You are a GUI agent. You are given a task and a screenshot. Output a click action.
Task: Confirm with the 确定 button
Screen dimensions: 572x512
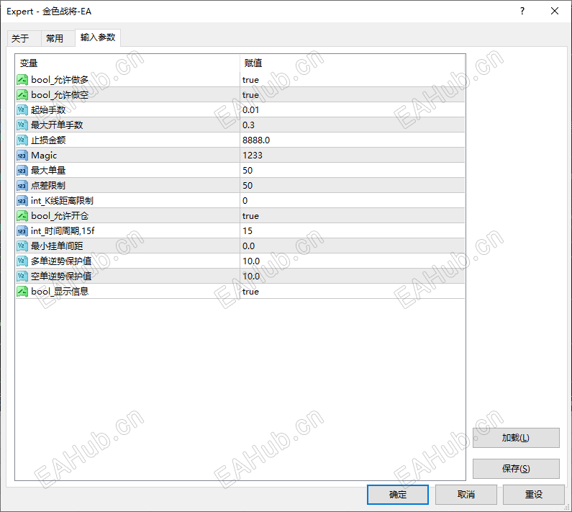[x=398, y=495]
